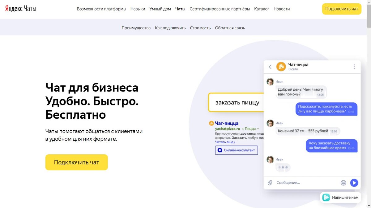Click the orange Чат-пицца favicon in the snippet
The width and height of the screenshot is (371, 208).
click(x=211, y=123)
